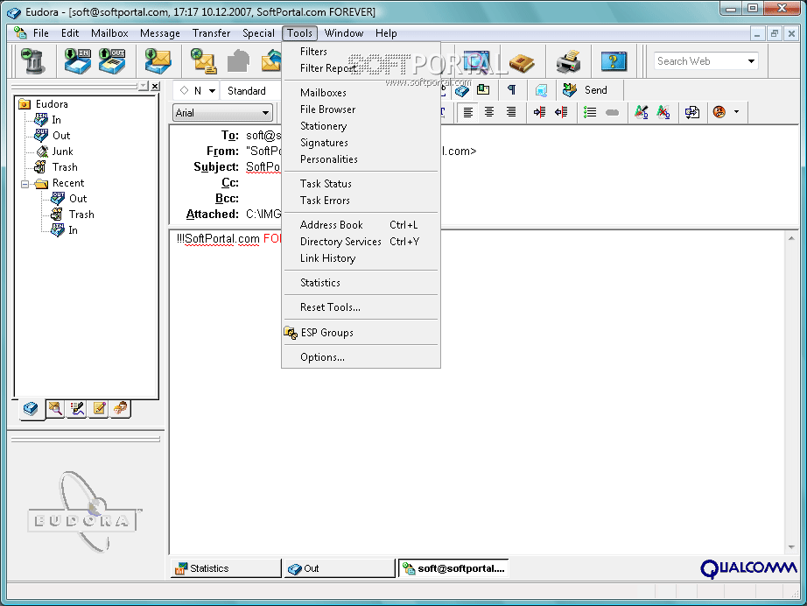This screenshot has height=606, width=807.
Task: Toggle the show invisibles paragraph mark icon
Action: click(x=511, y=90)
